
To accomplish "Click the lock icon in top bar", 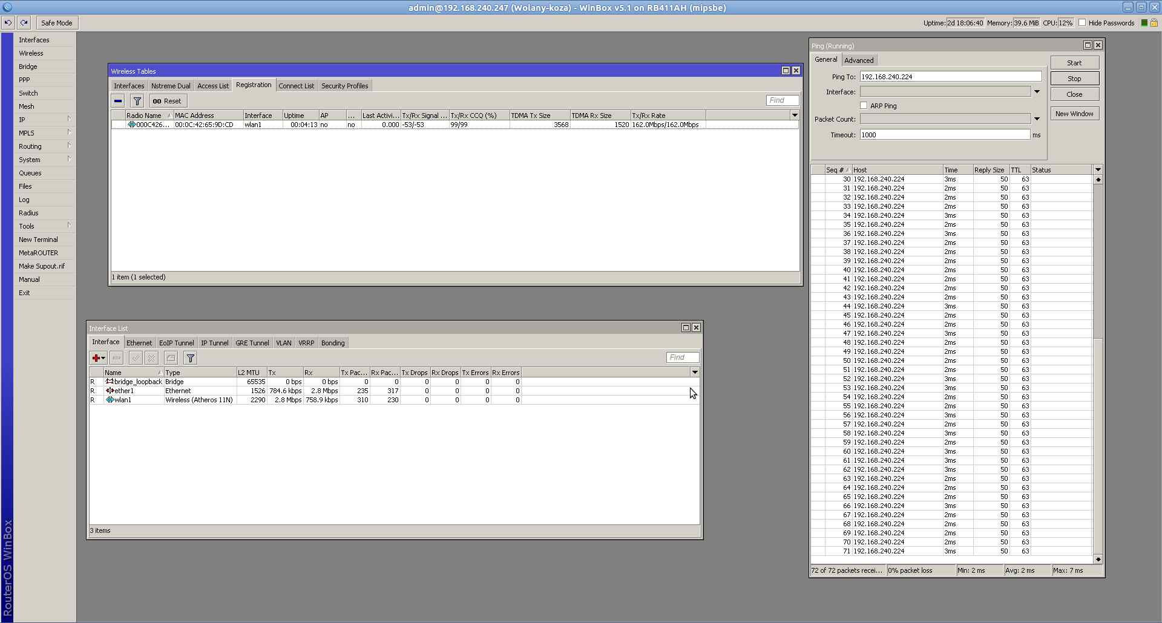I will (1154, 23).
